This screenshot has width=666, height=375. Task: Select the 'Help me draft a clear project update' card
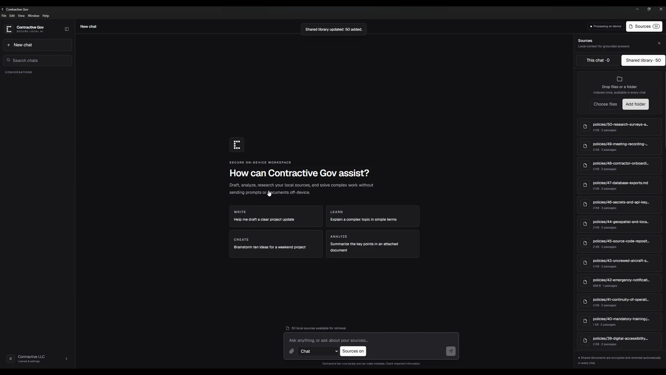click(x=276, y=216)
